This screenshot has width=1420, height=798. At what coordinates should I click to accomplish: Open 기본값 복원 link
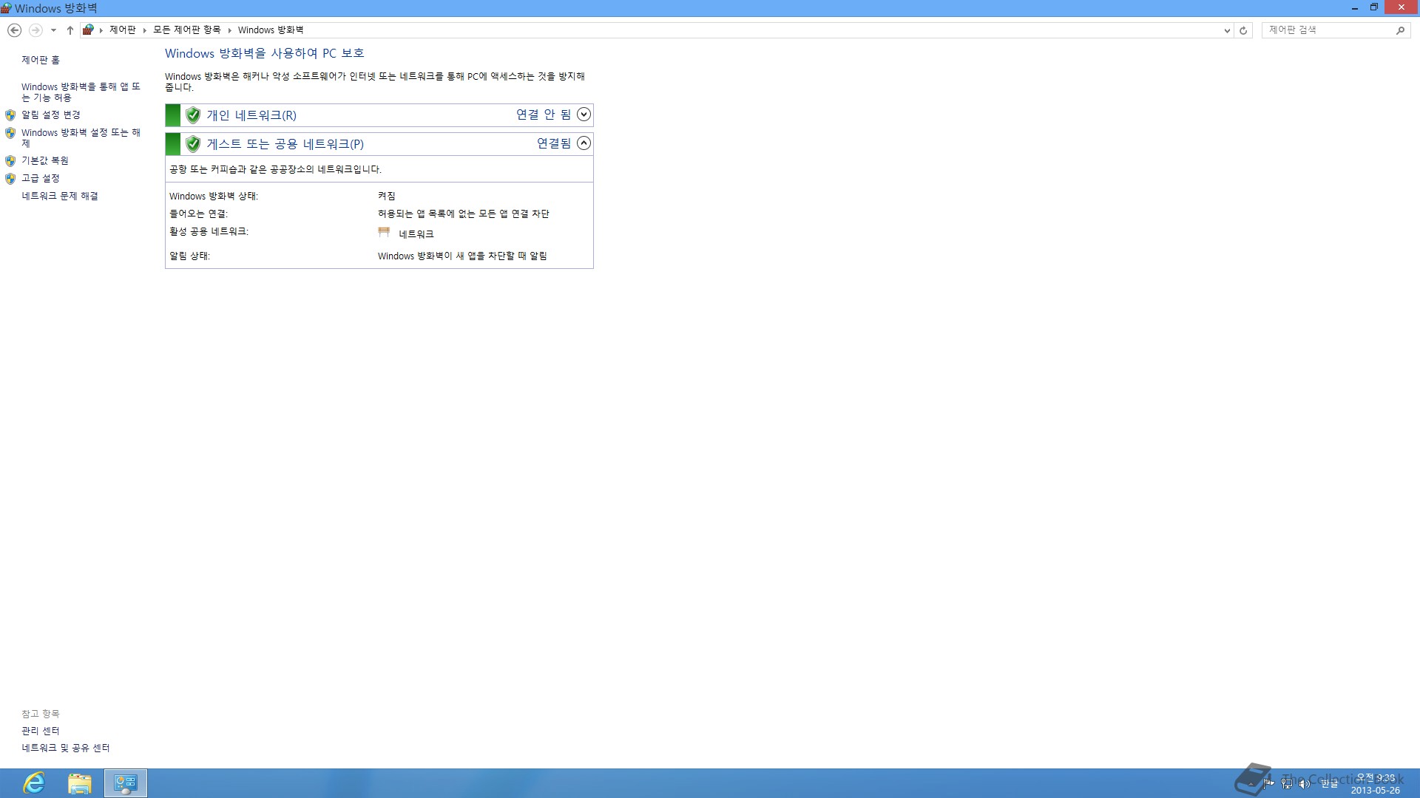tap(45, 160)
